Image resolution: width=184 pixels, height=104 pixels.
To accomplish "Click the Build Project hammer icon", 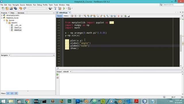I will [x=55, y=8].
